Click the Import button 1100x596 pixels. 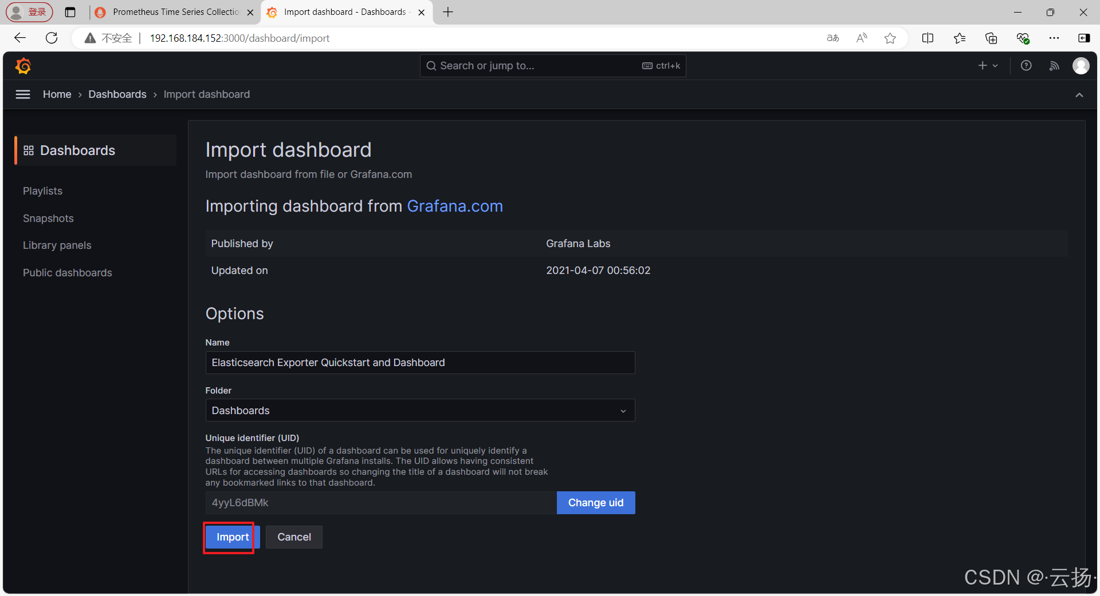[x=233, y=537]
